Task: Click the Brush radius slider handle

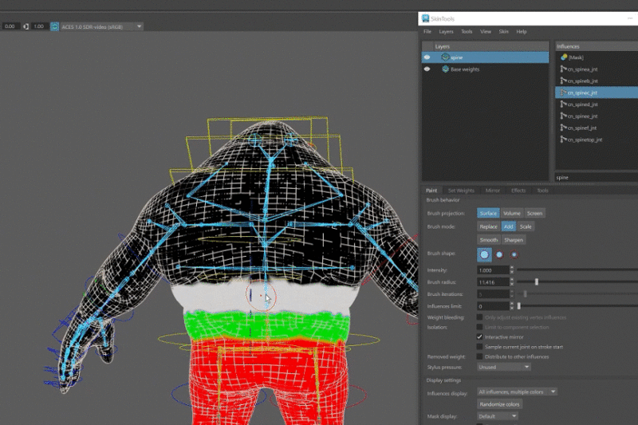Action: (537, 281)
